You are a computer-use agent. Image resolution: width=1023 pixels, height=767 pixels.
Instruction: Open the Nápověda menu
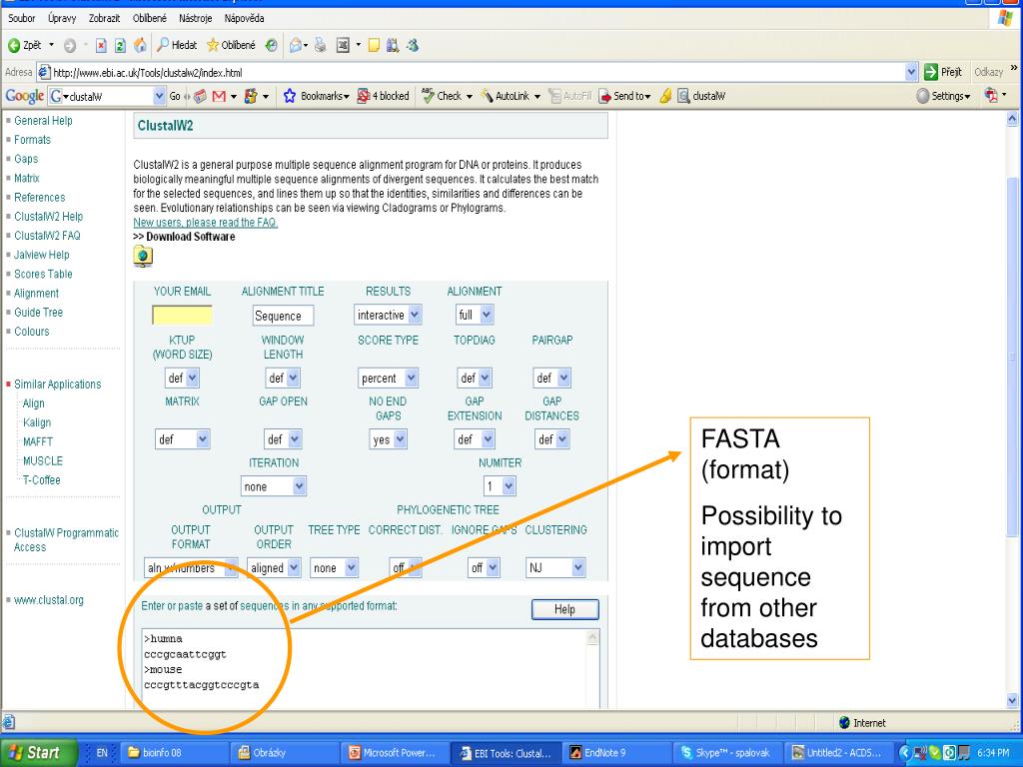(x=244, y=18)
